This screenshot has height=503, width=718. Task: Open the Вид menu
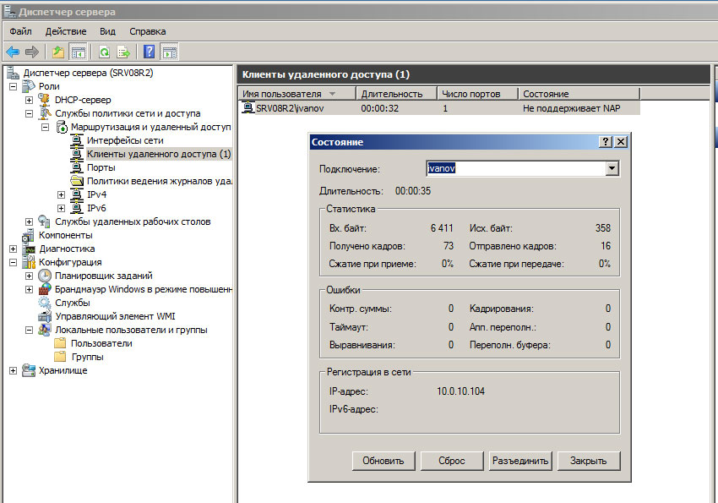pos(107,31)
